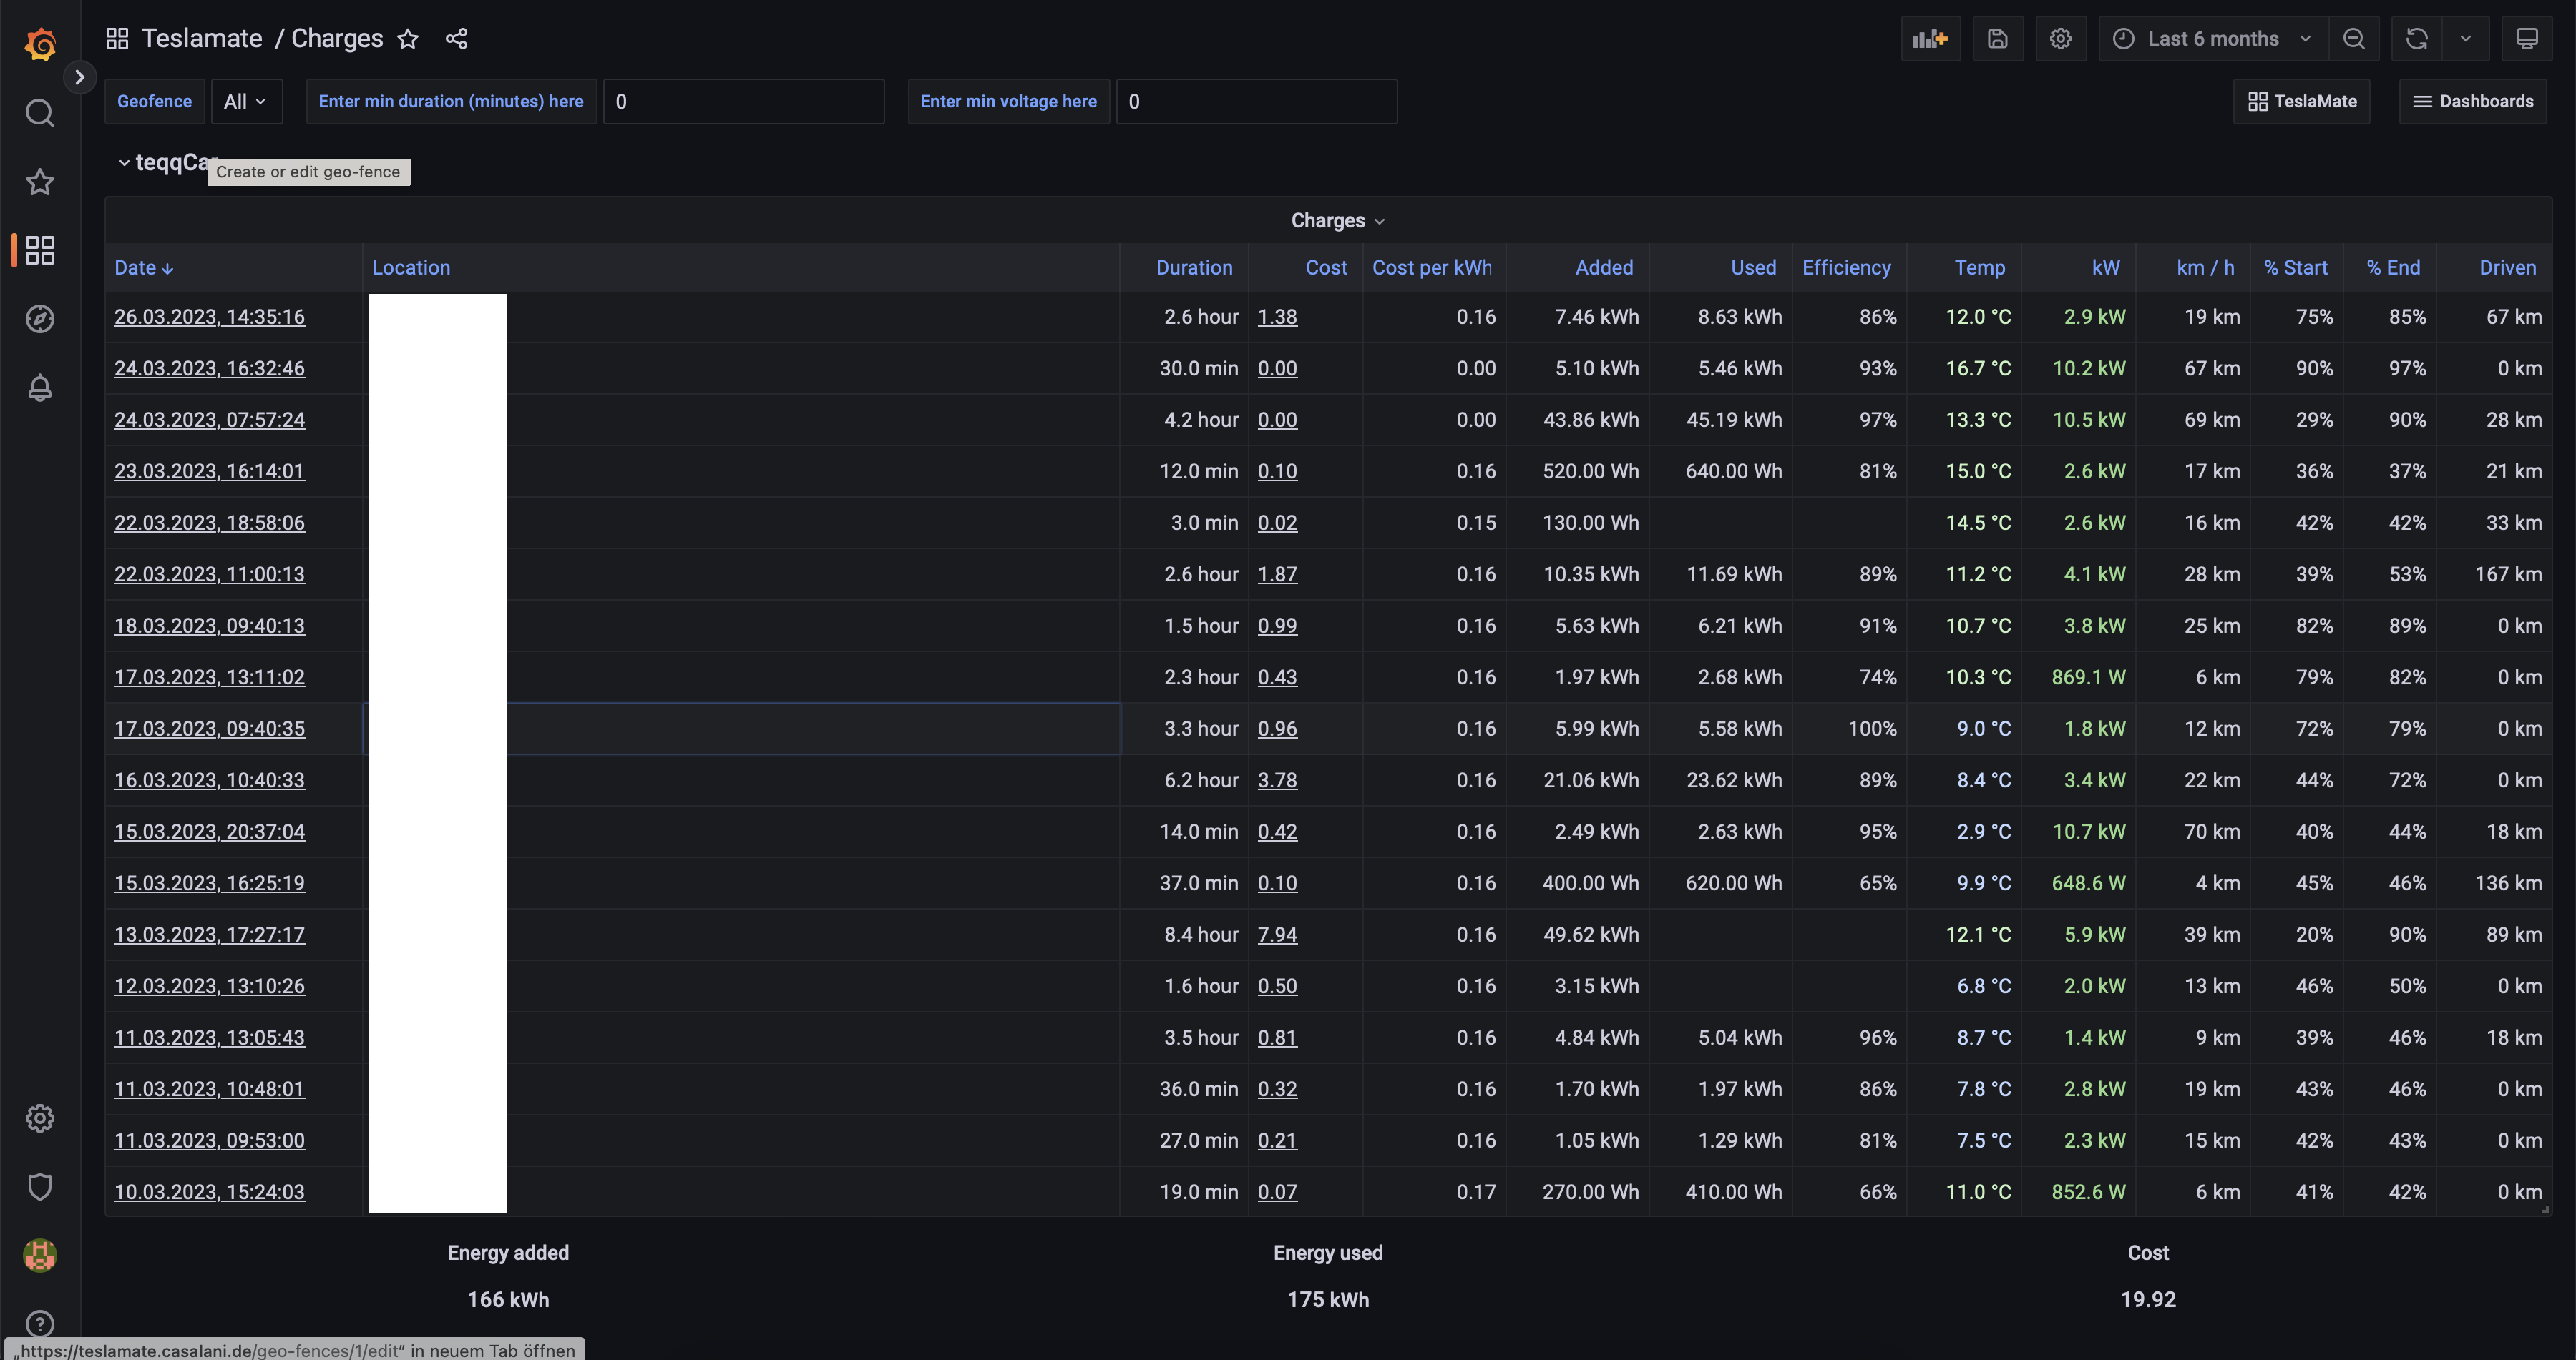Cycle view mode with monitor icon
Viewport: 2576px width, 1360px height.
(2526, 39)
